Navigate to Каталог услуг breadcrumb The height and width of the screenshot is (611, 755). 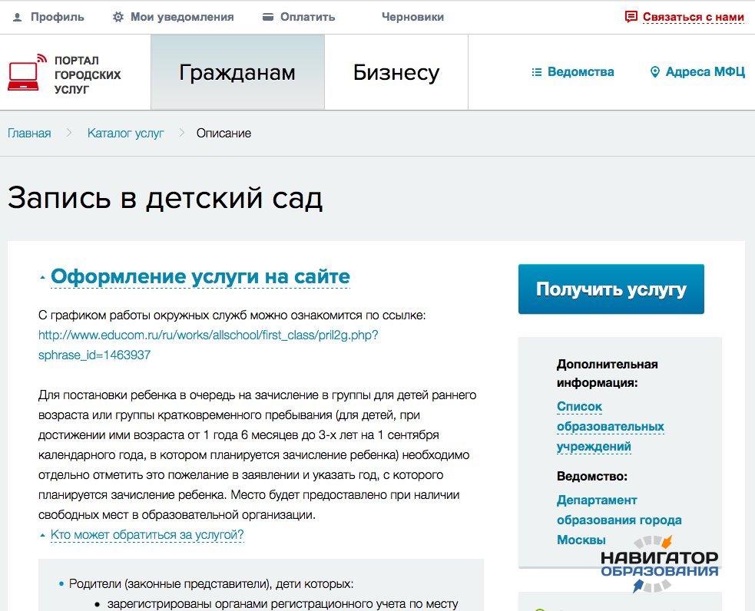pos(125,133)
